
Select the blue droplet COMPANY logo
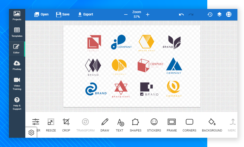coord(121,42)
